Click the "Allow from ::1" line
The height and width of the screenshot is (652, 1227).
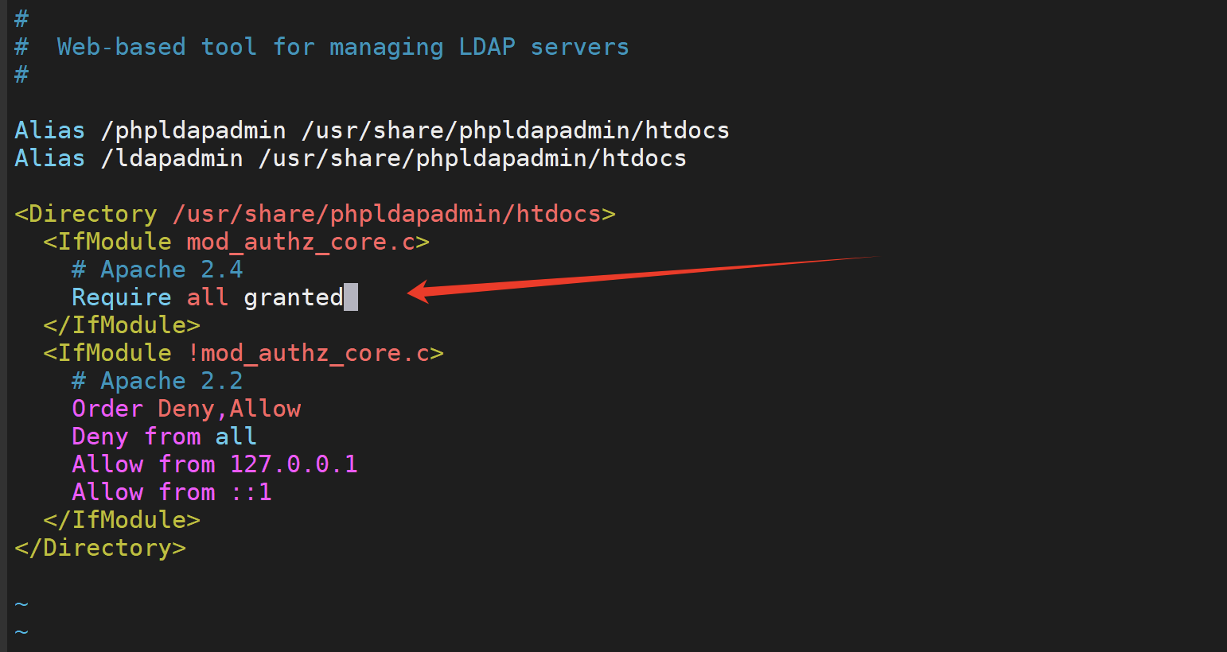point(172,492)
